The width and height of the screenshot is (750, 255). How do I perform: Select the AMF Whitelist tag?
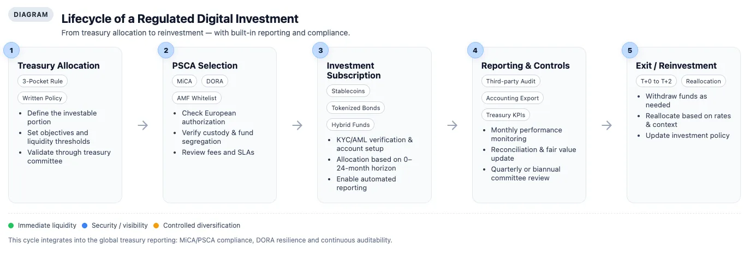pos(197,98)
